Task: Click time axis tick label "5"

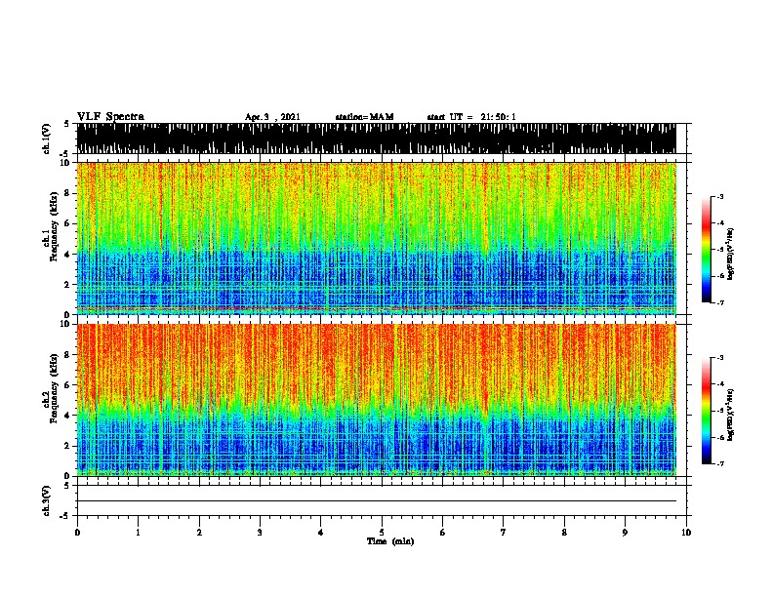Action: [382, 533]
